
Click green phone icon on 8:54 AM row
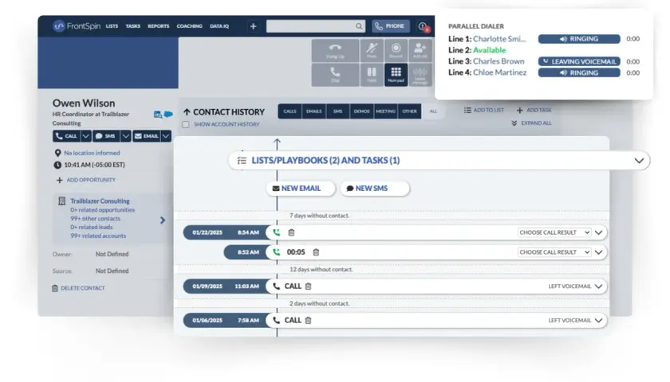click(x=277, y=232)
